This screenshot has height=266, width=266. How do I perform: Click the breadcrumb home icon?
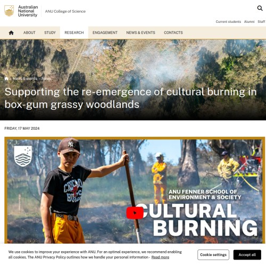click(6, 79)
